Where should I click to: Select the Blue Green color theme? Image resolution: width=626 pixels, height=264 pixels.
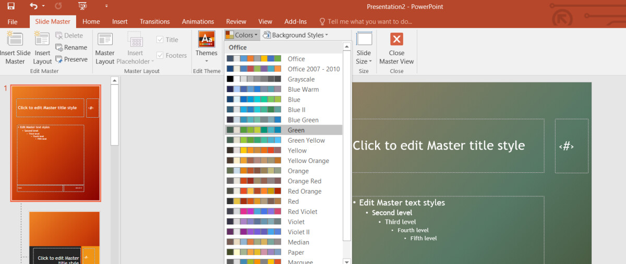click(x=284, y=120)
